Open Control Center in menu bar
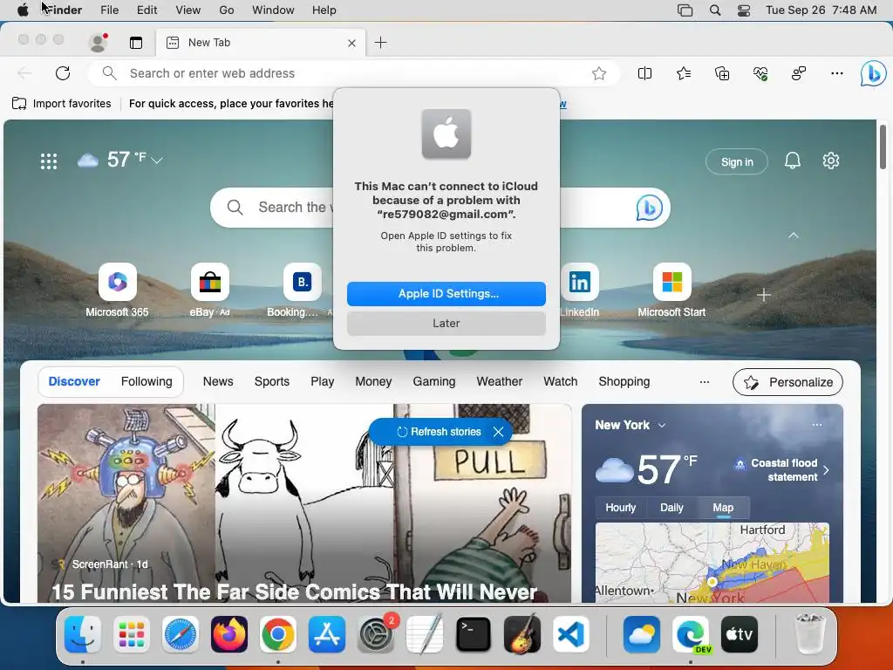This screenshot has height=670, width=893. pyautogui.click(x=743, y=10)
